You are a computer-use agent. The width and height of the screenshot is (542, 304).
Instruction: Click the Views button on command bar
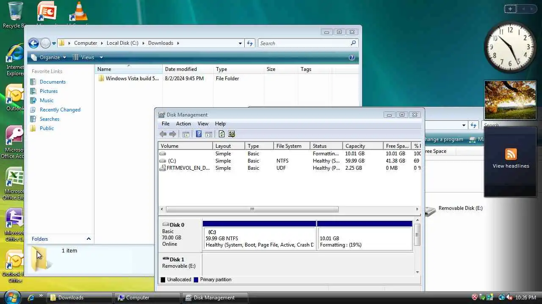pos(84,57)
